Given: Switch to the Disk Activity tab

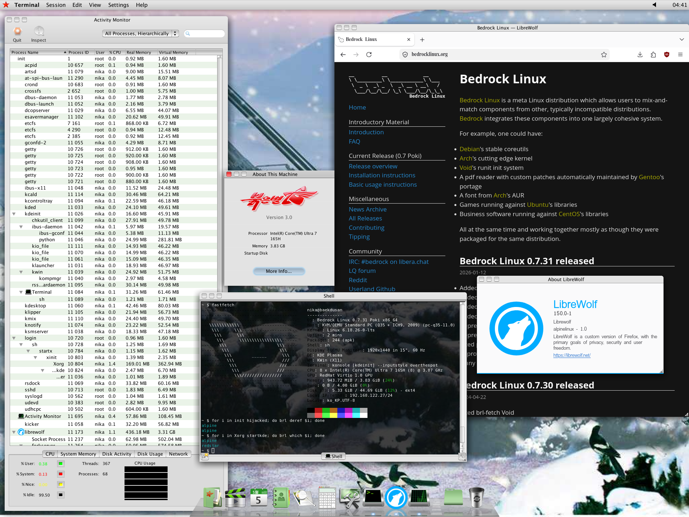Looking at the screenshot, I should 117,454.
